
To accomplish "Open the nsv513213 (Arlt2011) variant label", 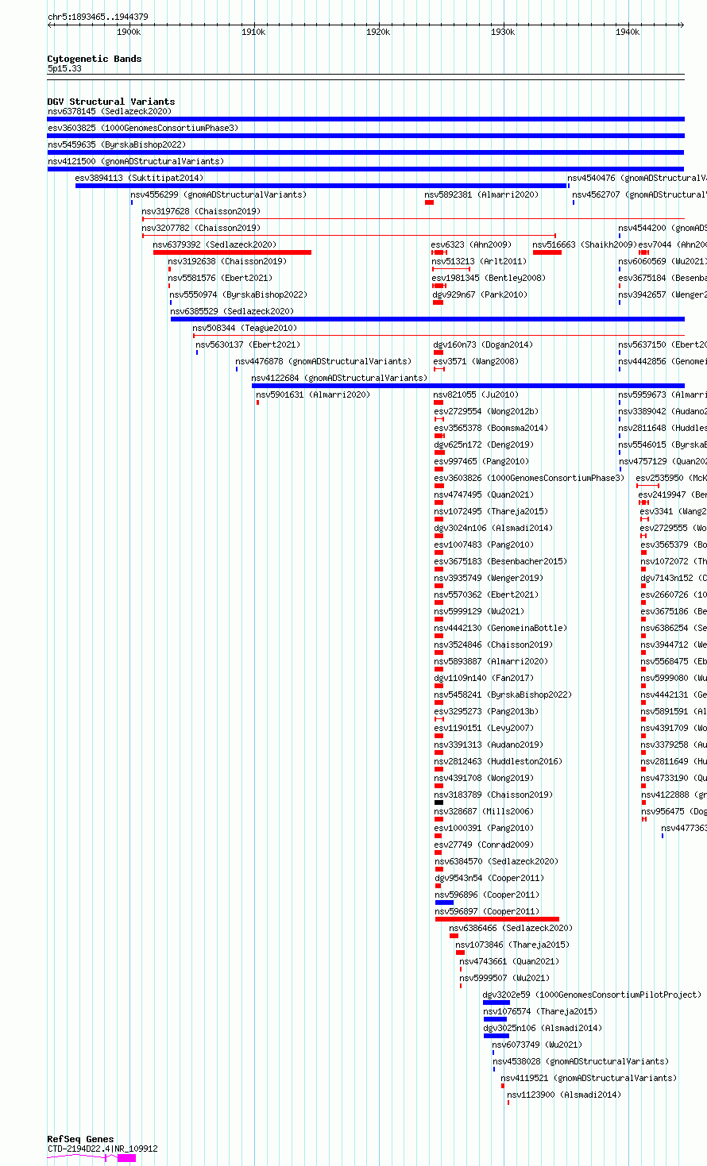I will tap(479, 261).
